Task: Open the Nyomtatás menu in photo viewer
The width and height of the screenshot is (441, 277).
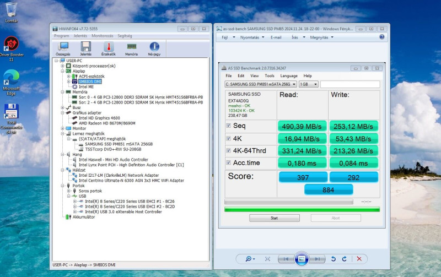Action: pos(250,37)
